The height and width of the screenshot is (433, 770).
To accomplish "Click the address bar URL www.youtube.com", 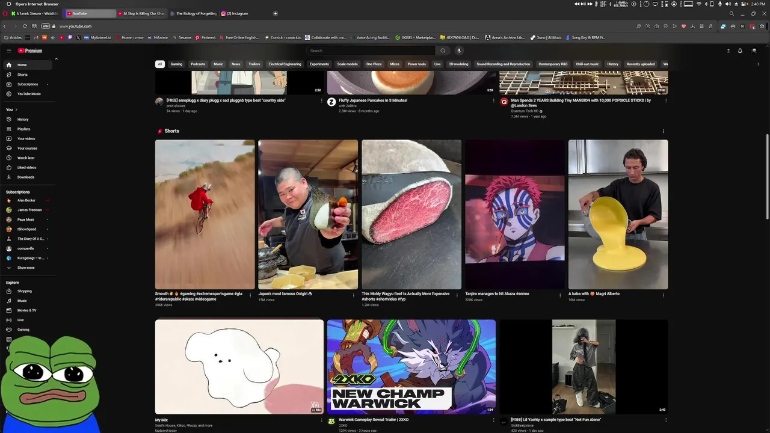I will pyautogui.click(x=75, y=26).
